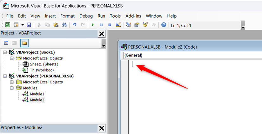Screen dimensions: 262x134
Task: Click the Copy icon in toolbar
Action: click(x=47, y=25)
